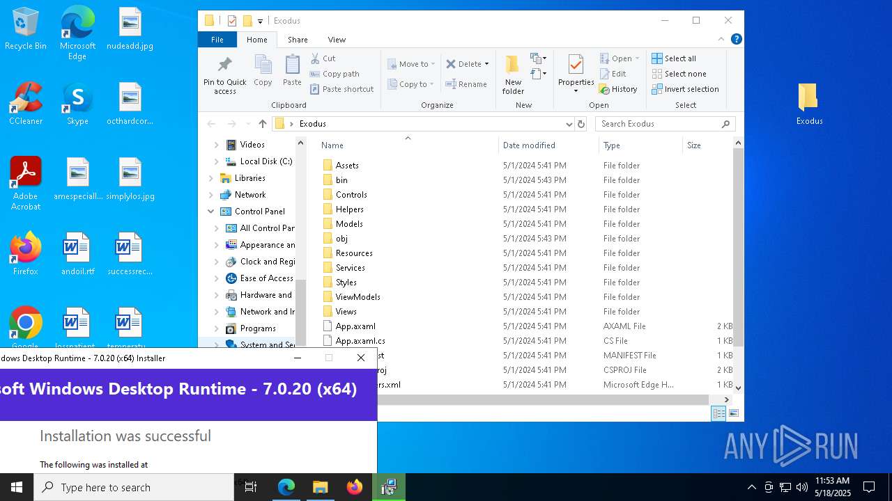Click the Windows Start button

pos(17,487)
